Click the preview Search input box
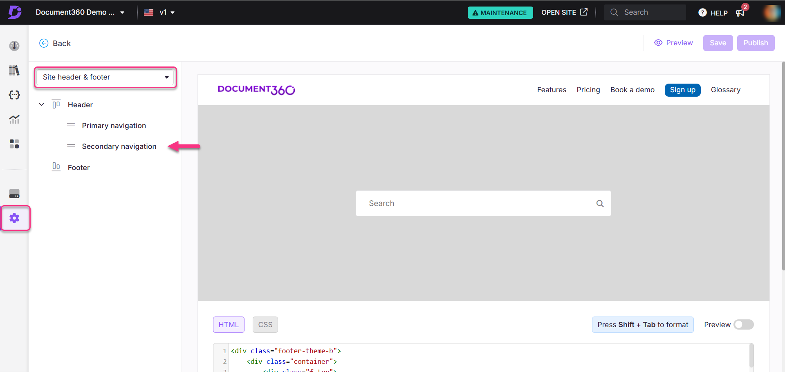 483,204
